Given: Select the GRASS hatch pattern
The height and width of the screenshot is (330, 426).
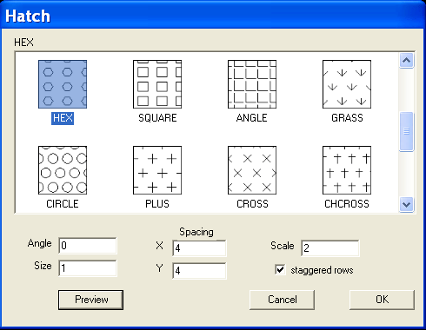Looking at the screenshot, I should coord(347,84).
